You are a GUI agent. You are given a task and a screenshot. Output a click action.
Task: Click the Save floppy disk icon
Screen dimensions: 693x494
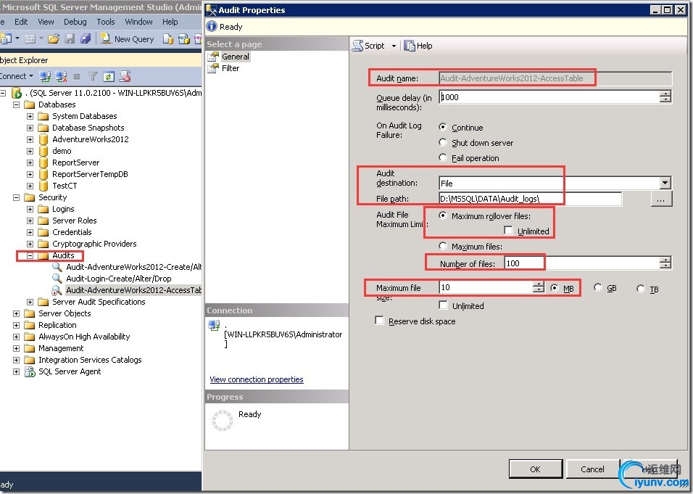pyautogui.click(x=70, y=39)
